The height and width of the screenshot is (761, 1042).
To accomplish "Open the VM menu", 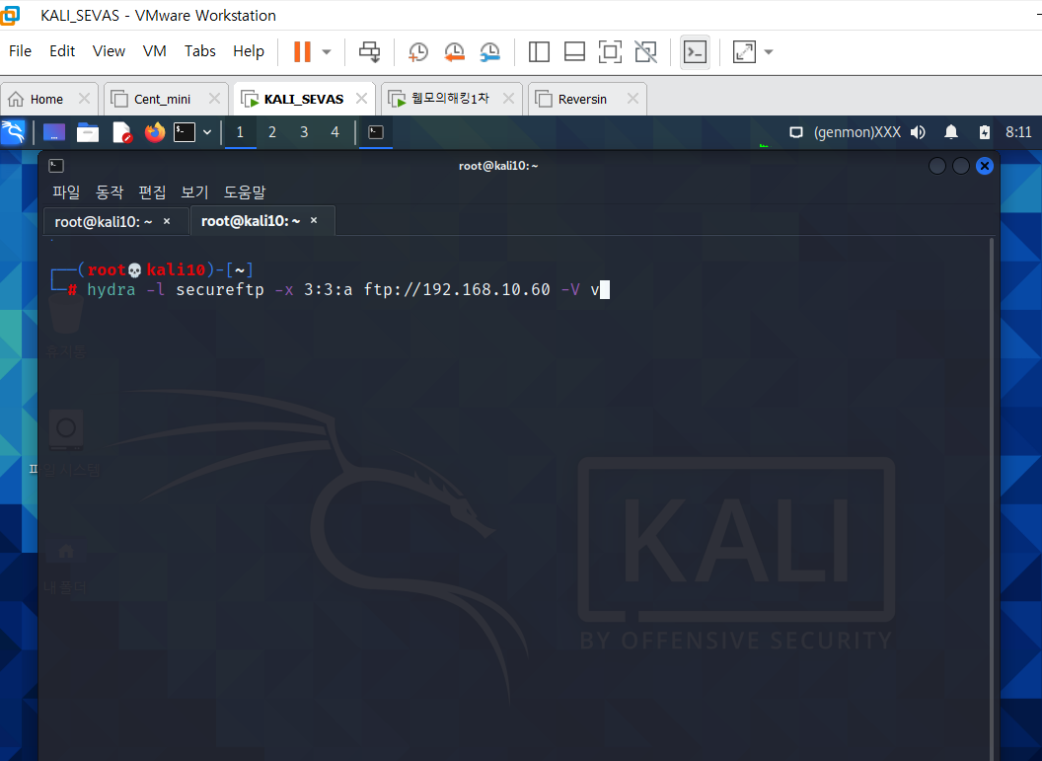I will coord(154,51).
